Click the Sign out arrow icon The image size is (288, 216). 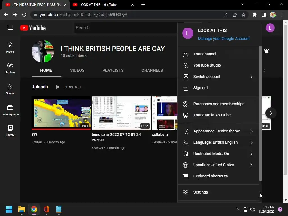pos(186,88)
